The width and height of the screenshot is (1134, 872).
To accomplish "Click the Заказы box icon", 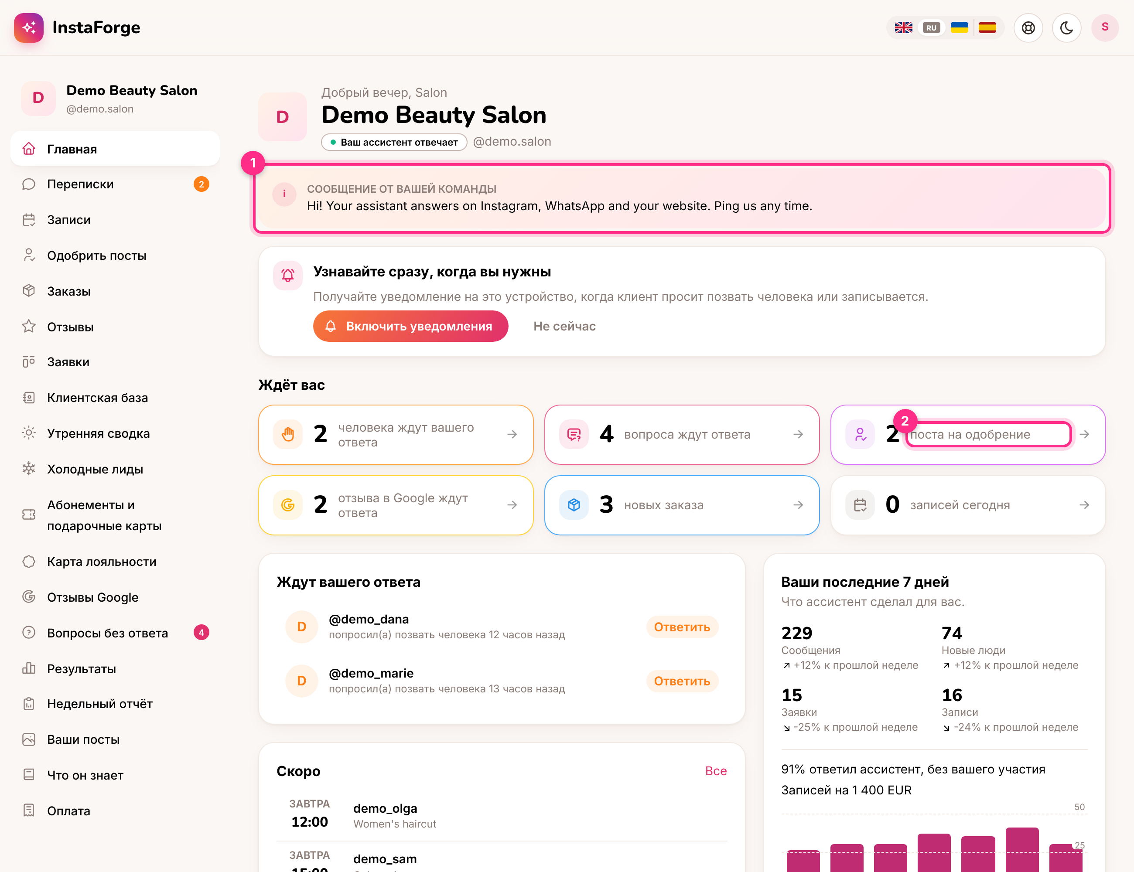I will click(29, 291).
